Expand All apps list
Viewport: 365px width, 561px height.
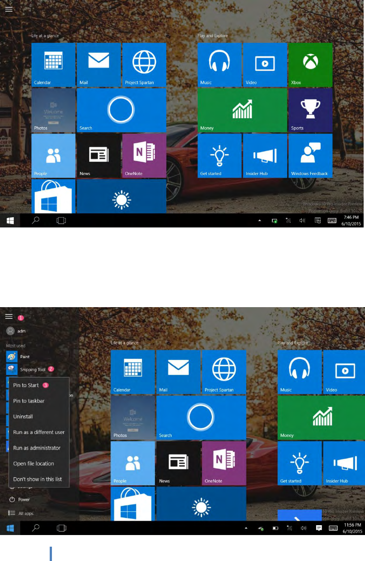[21, 513]
